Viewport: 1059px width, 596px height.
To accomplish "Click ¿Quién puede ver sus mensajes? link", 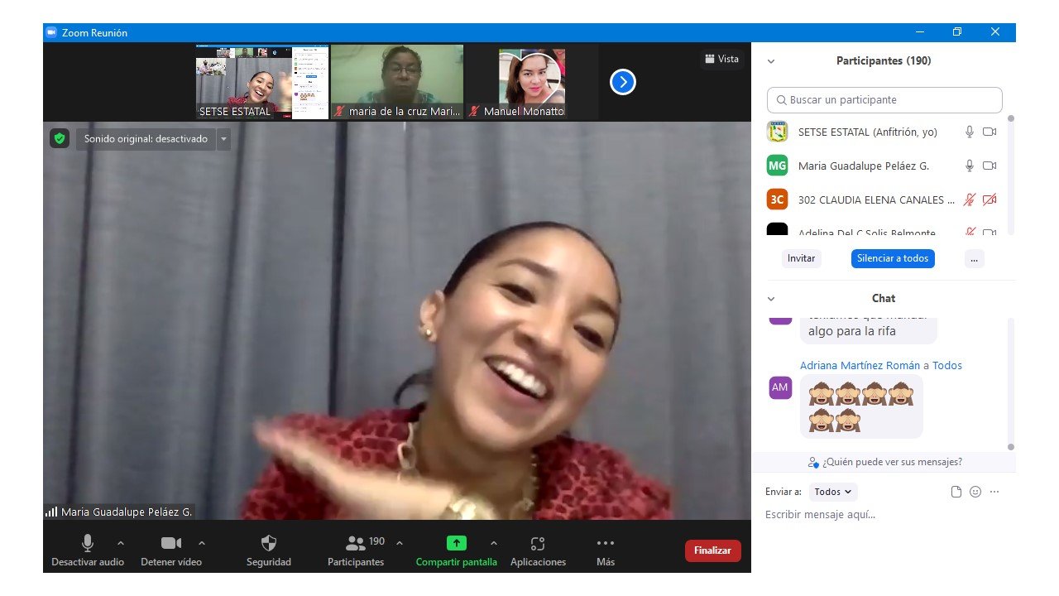I will click(x=884, y=462).
